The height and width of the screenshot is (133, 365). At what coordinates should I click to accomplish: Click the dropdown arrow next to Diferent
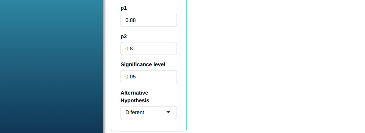[x=168, y=112]
